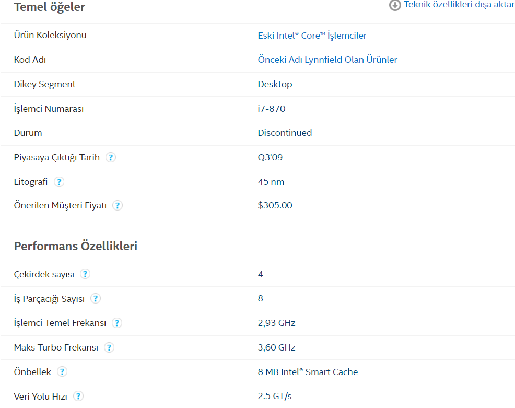The height and width of the screenshot is (408, 515).
Task: Open help icon for İş Parçacığı Sayısı
Action: tap(95, 298)
